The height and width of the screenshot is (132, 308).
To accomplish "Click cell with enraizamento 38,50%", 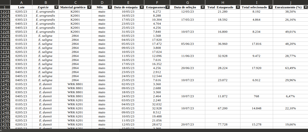I will (x=291, y=12).
